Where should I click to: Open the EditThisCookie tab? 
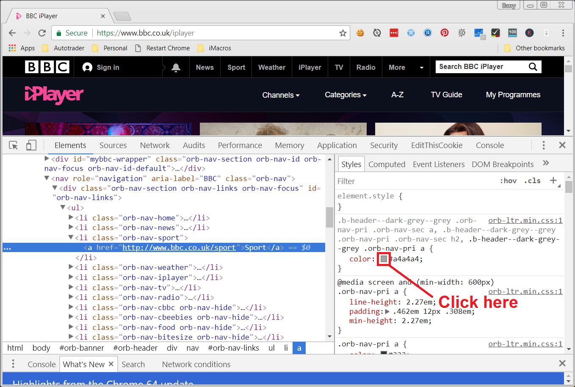click(x=437, y=145)
